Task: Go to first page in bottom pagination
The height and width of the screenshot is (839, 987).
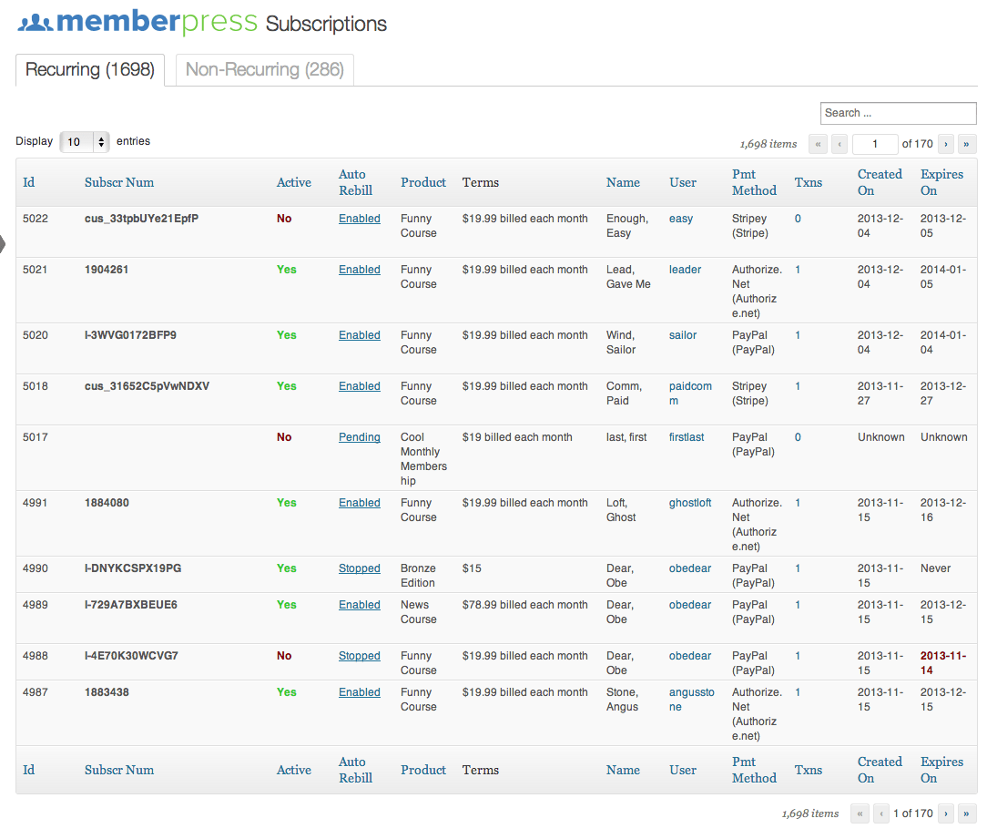Action: (860, 813)
